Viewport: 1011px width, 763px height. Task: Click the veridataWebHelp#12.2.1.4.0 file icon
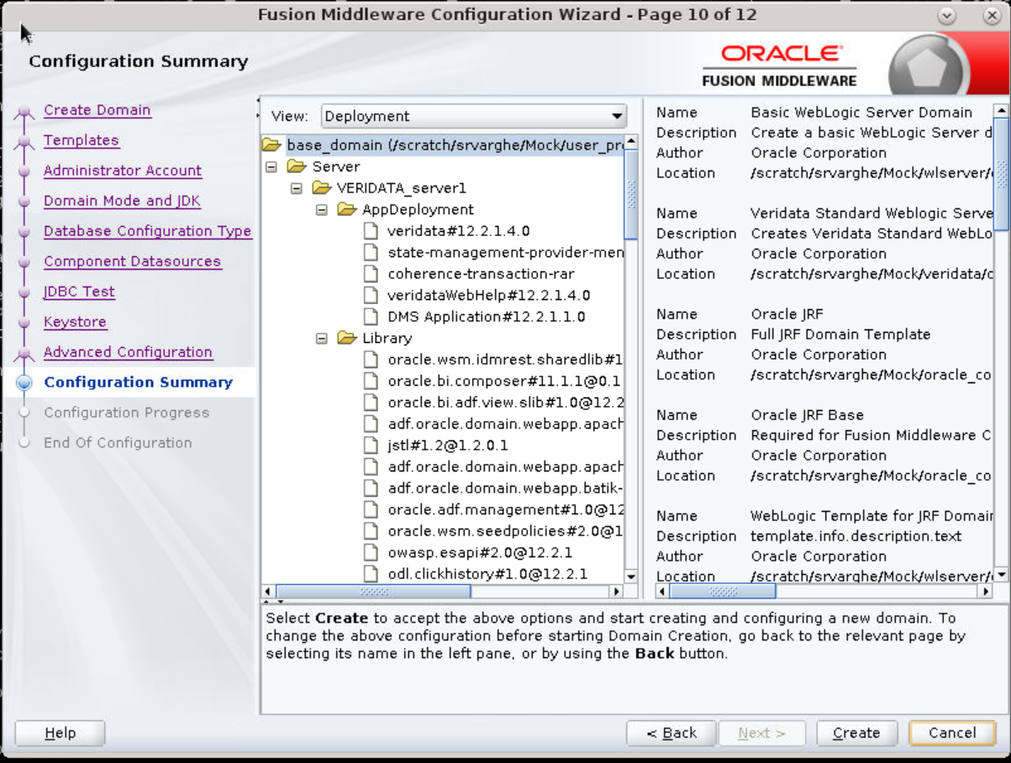click(x=371, y=295)
